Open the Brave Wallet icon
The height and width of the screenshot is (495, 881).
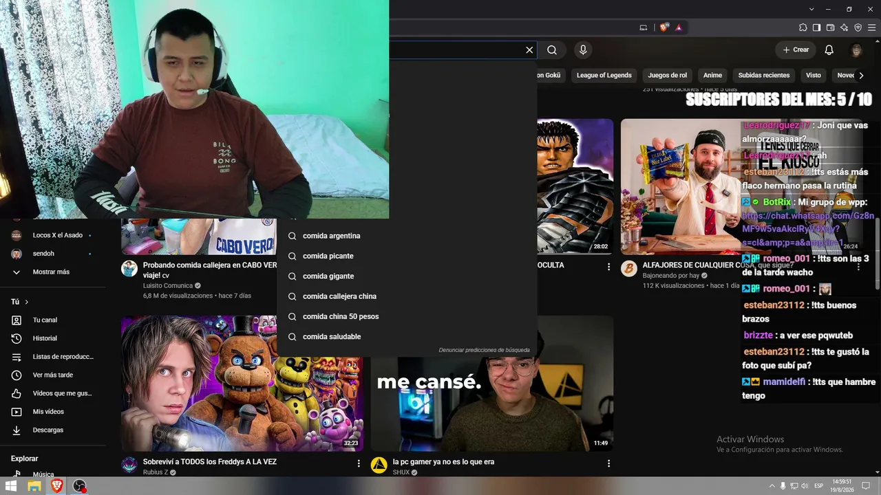pos(830,27)
